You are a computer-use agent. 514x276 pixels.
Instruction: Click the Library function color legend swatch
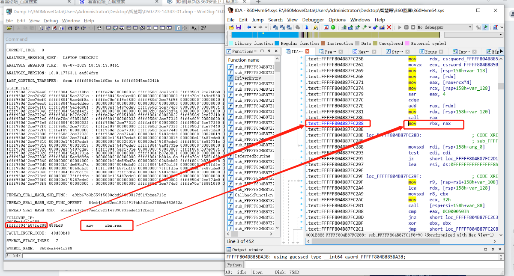point(230,43)
